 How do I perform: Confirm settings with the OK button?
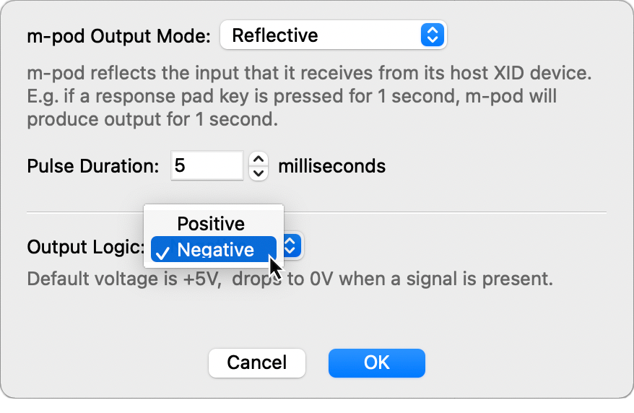(376, 362)
